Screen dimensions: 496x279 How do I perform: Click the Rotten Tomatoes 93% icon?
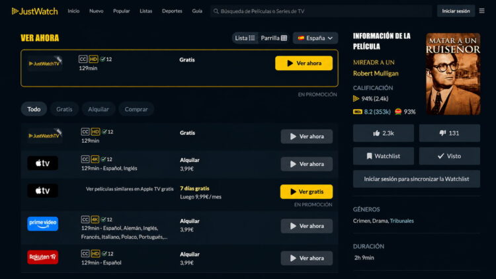click(398, 112)
